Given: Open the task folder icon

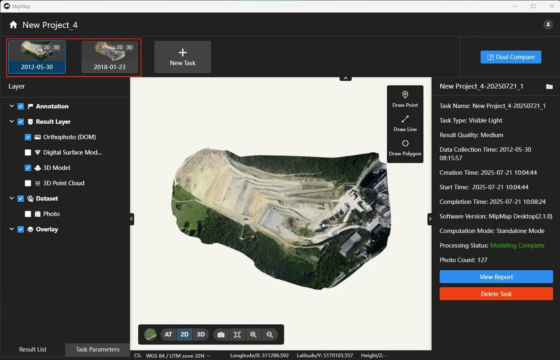Looking at the screenshot, I should tap(549, 86).
